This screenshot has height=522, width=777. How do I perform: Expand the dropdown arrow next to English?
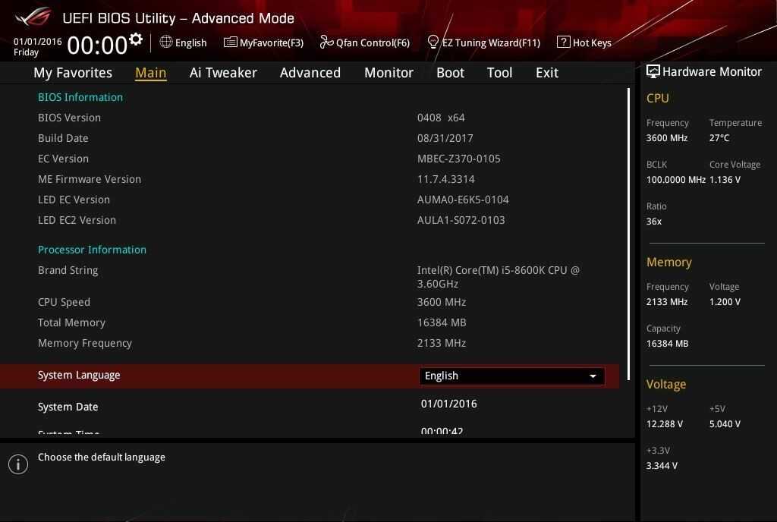(x=593, y=376)
